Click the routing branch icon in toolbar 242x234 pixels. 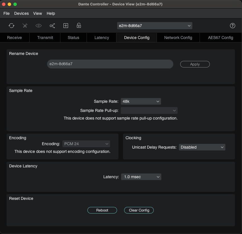(x=52, y=26)
